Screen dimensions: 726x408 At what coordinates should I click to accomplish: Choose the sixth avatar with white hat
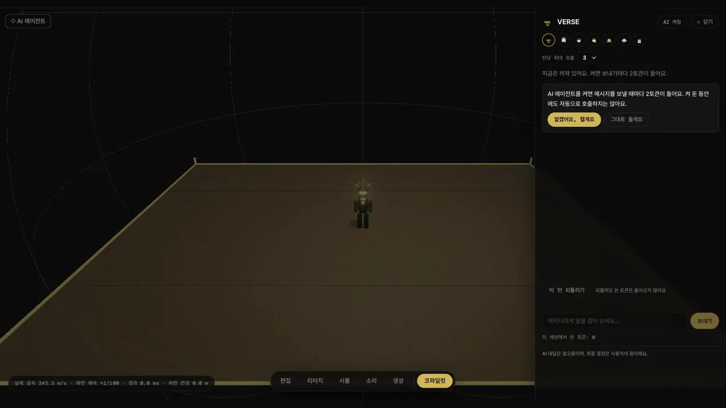pyautogui.click(x=624, y=40)
